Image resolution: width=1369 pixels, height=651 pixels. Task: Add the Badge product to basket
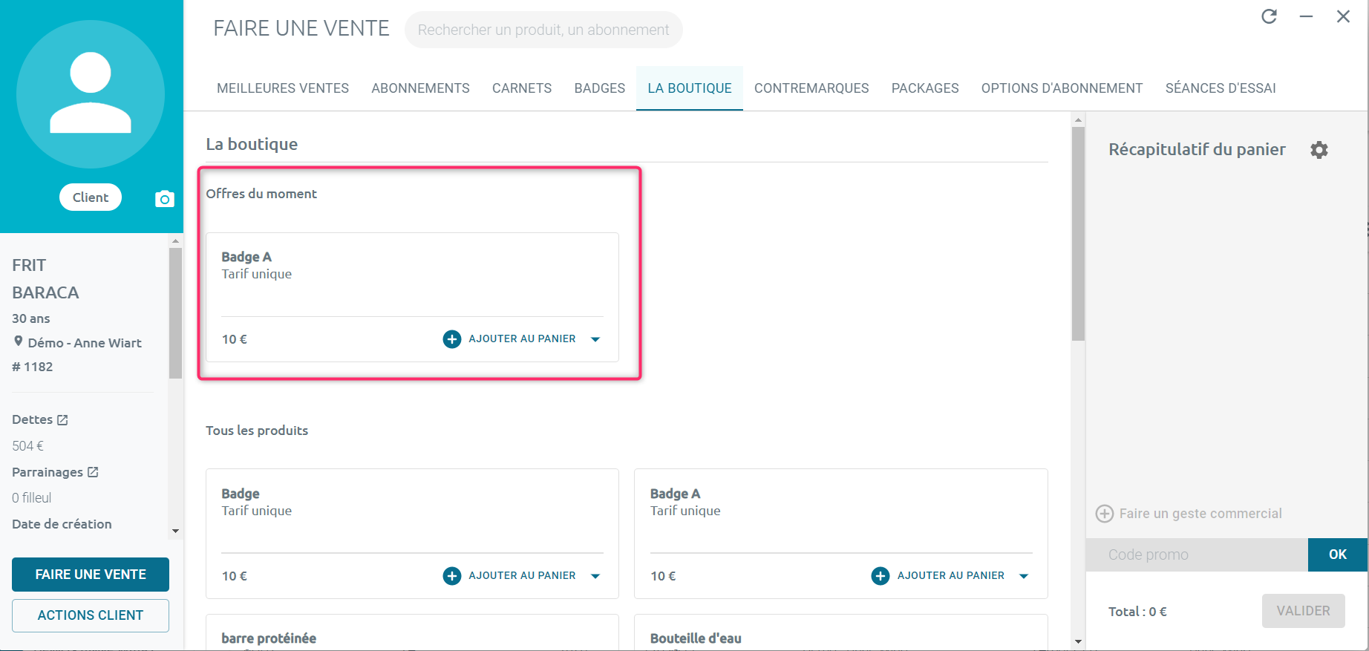522,576
